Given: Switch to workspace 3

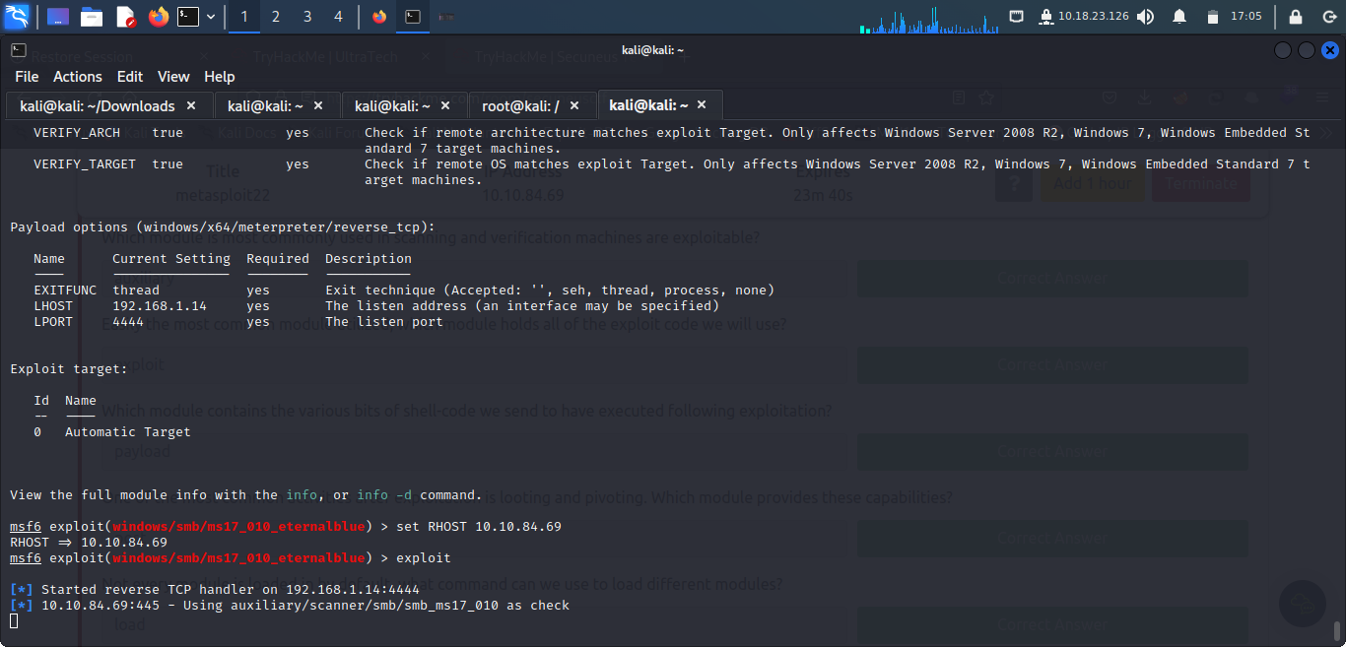Looking at the screenshot, I should 307,17.
